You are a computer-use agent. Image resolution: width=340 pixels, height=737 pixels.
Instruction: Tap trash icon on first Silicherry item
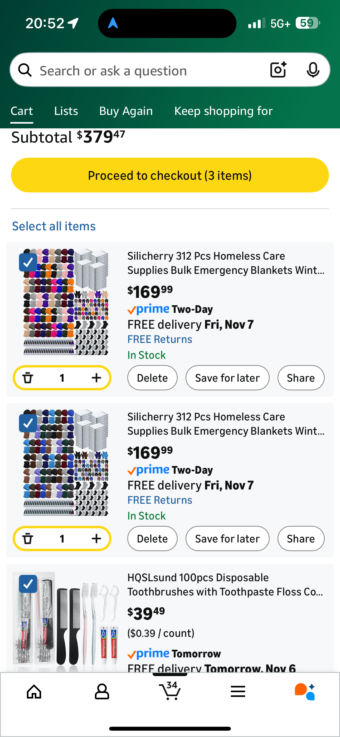(x=28, y=378)
